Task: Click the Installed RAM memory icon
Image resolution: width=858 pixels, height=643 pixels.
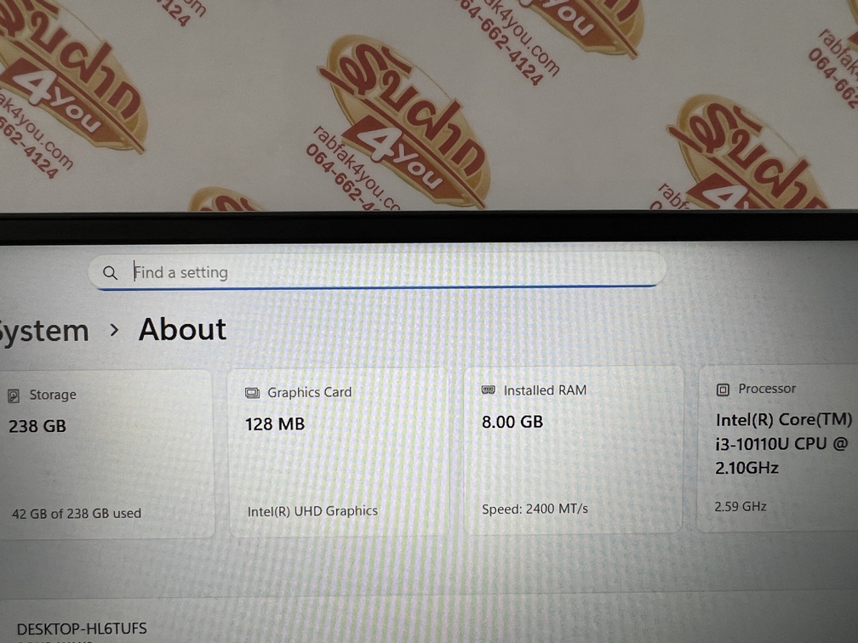Action: [x=488, y=390]
